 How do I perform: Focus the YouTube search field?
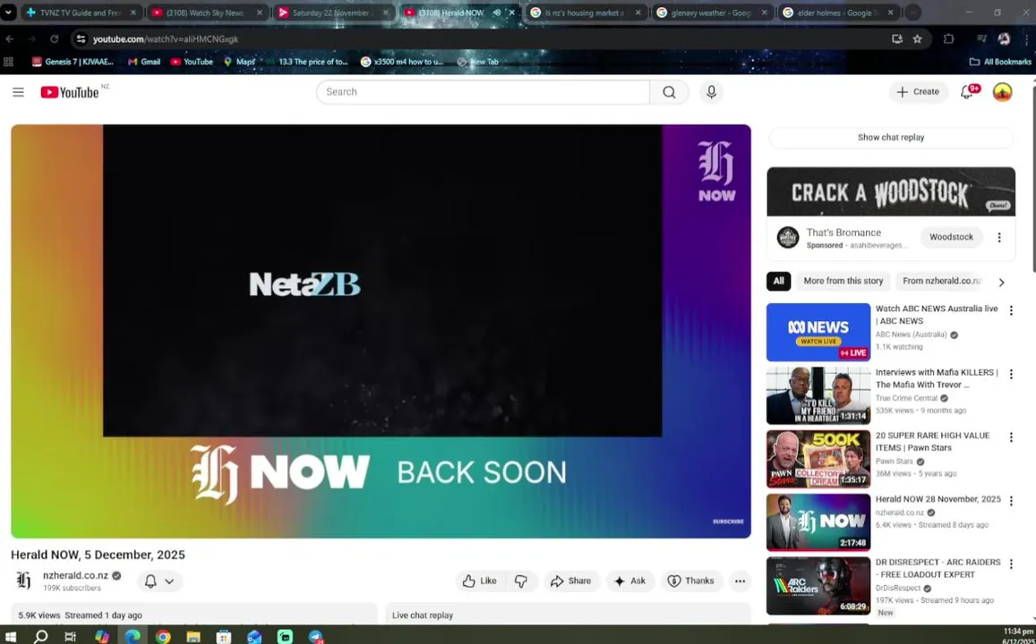tap(483, 92)
